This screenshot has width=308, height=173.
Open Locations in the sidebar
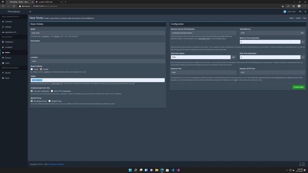[x=9, y=47]
